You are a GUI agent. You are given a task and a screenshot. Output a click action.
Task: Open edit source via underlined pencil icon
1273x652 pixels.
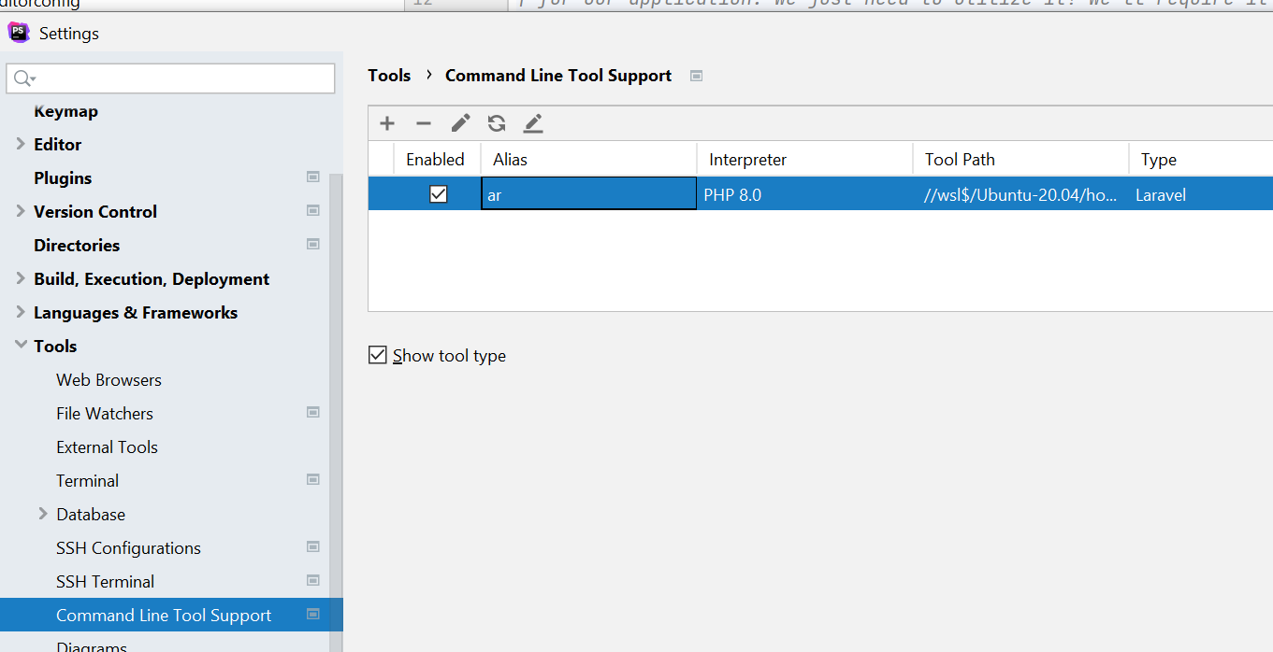(532, 122)
